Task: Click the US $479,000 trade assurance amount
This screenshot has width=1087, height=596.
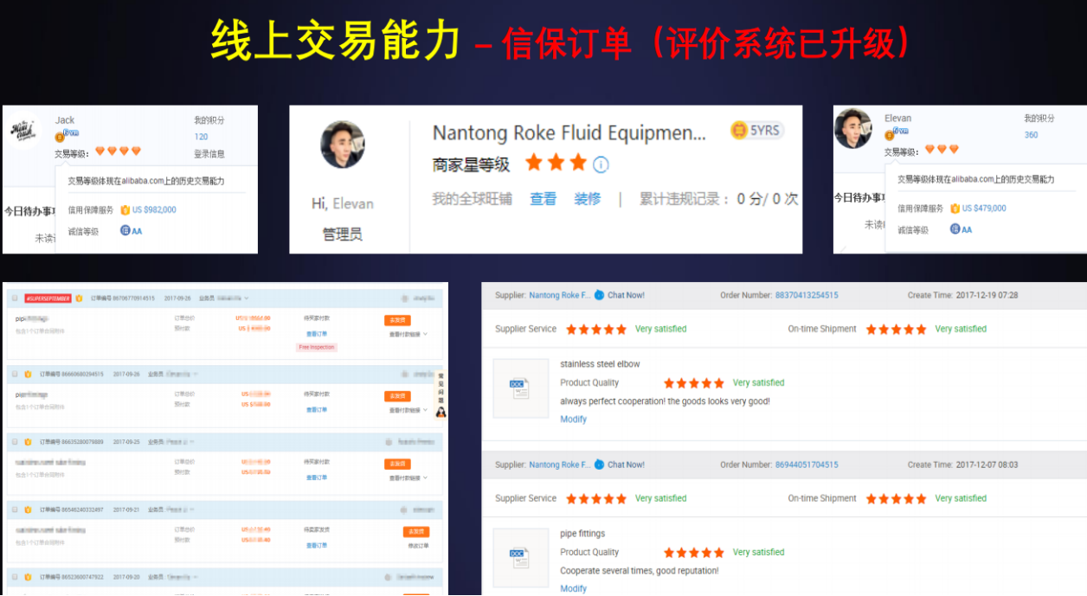Action: tap(984, 208)
